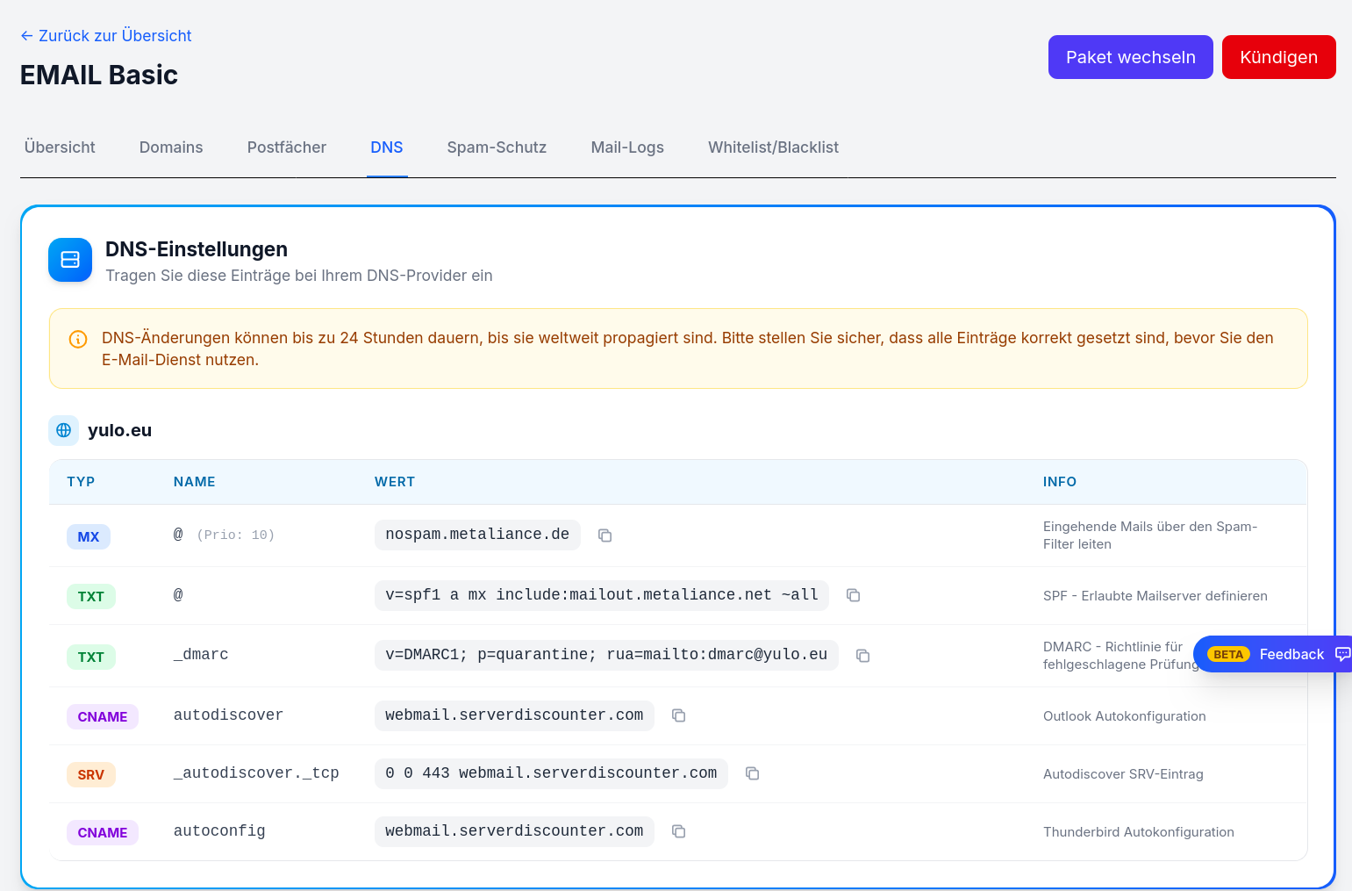Copy the SPF TXT record value
The image size is (1352, 891).
(x=853, y=595)
